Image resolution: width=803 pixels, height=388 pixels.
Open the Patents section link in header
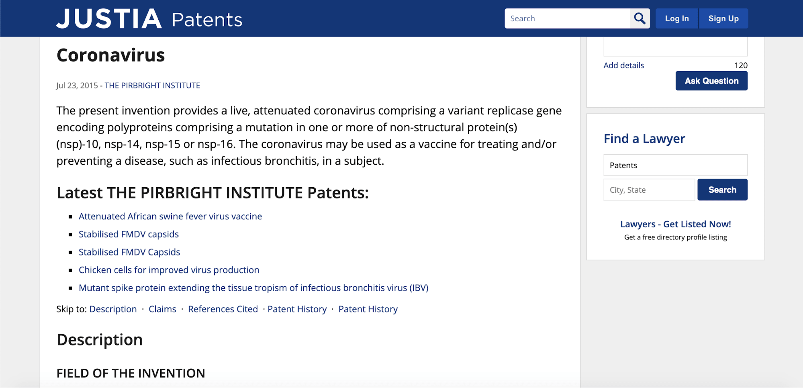click(207, 20)
